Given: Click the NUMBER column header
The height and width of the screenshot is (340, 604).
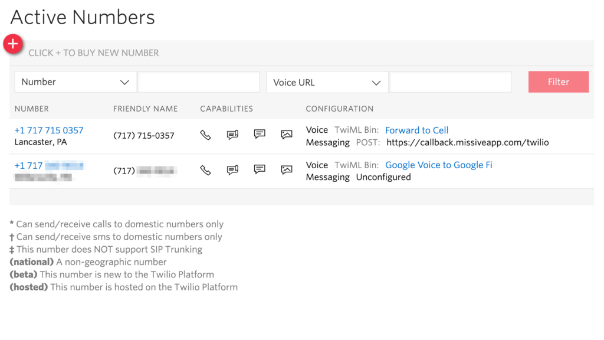Looking at the screenshot, I should tap(32, 109).
